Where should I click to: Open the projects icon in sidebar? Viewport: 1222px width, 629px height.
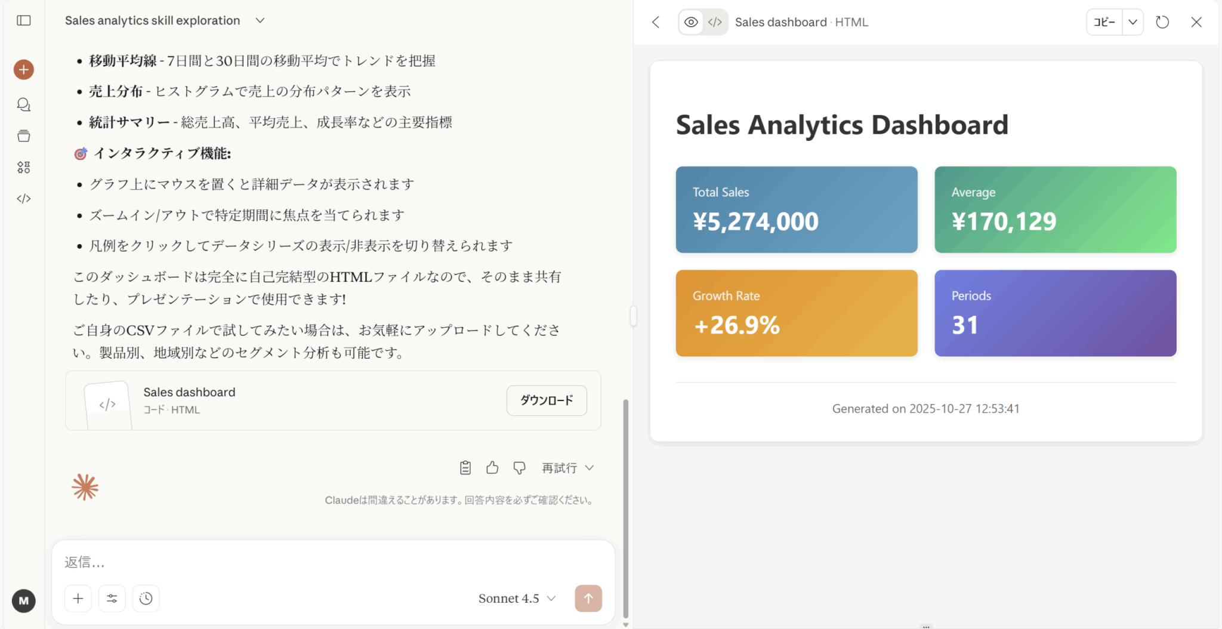tap(24, 136)
